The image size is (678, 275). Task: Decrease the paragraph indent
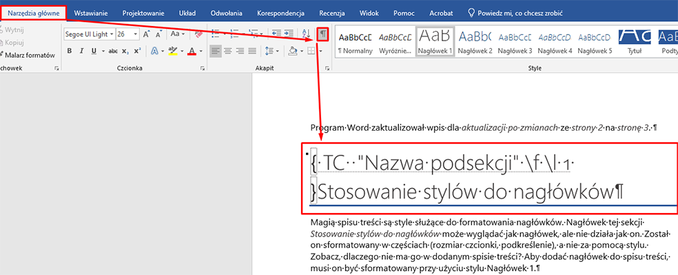point(276,34)
